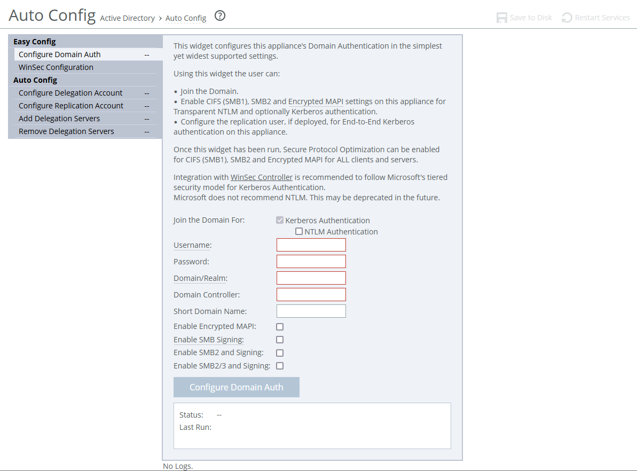Check Enable SMB2/3 and Signing box
The image size is (637, 471).
coord(280,366)
